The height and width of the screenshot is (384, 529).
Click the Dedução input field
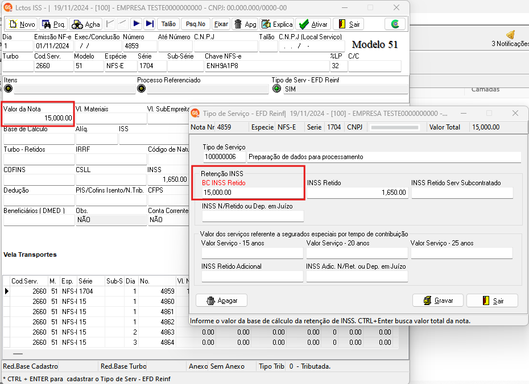(x=39, y=200)
